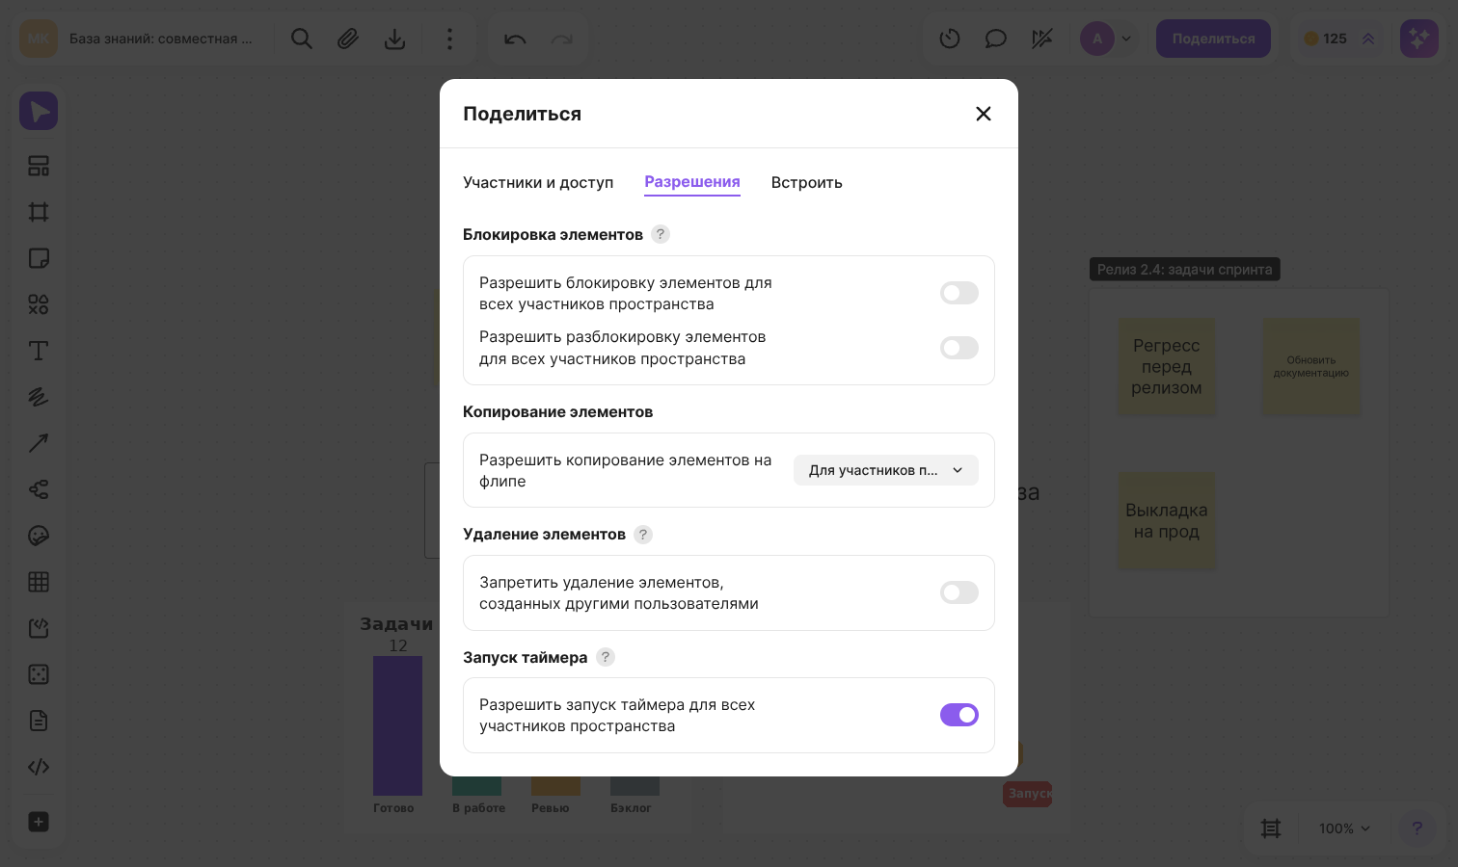Select the "Разрешения" tab
1458x867 pixels.
pyautogui.click(x=692, y=182)
